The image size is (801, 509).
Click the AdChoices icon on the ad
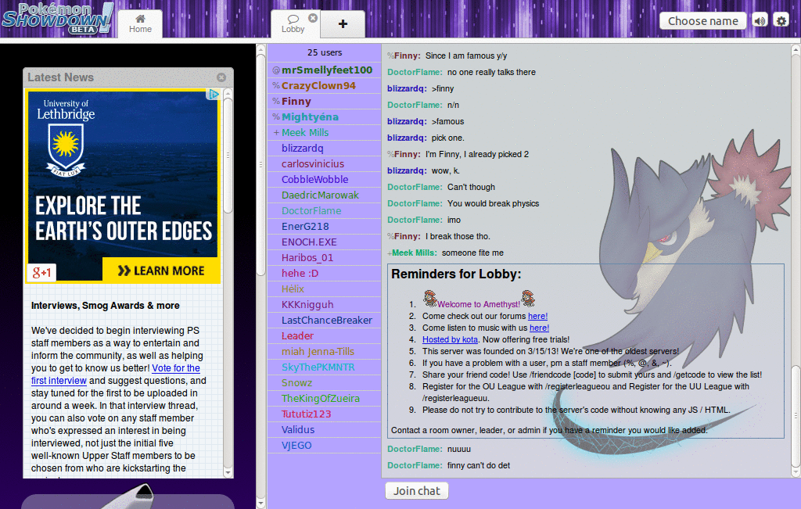[213, 95]
